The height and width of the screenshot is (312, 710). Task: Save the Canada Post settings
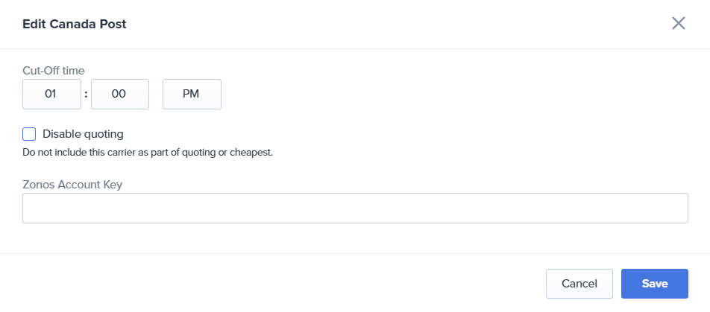click(654, 283)
